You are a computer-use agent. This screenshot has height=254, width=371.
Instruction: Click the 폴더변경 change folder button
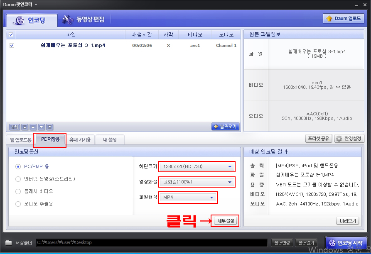pyautogui.click(x=282, y=243)
